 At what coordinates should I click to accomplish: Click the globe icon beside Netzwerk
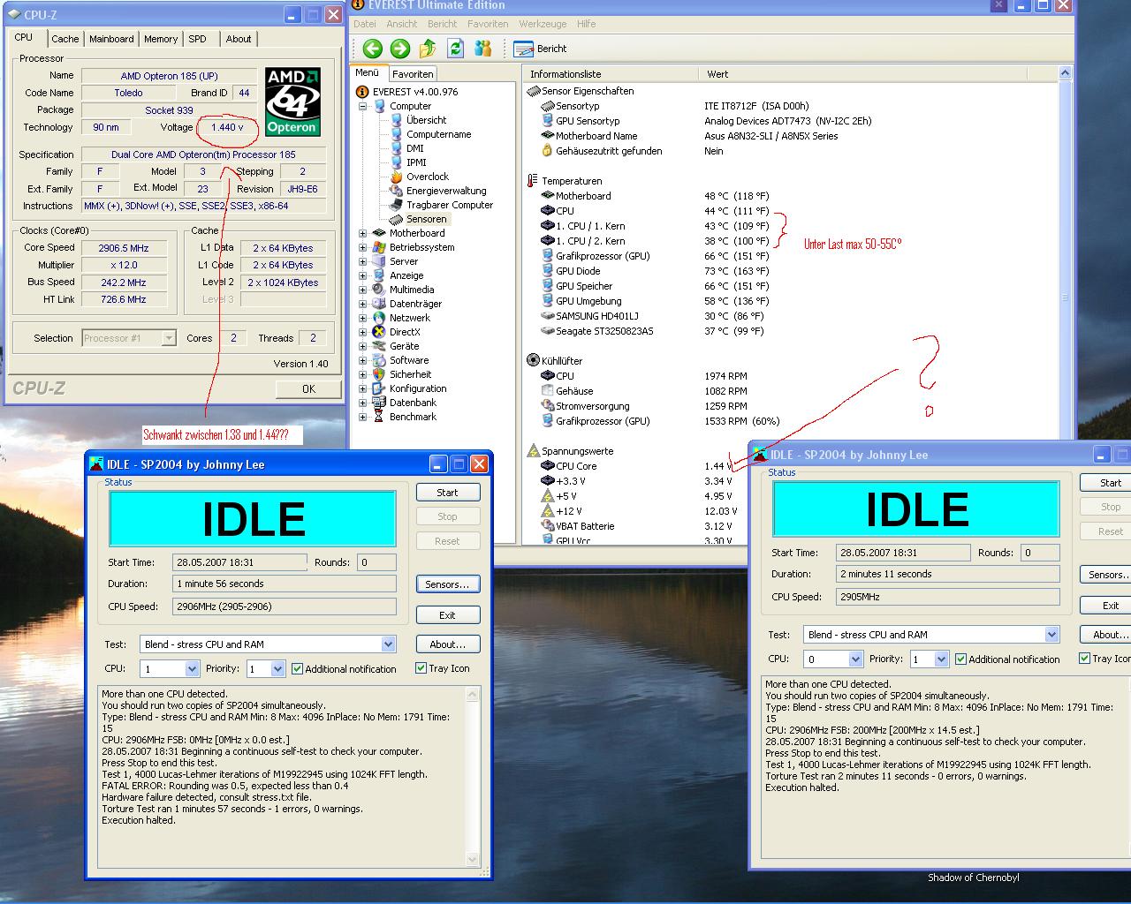pyautogui.click(x=380, y=318)
